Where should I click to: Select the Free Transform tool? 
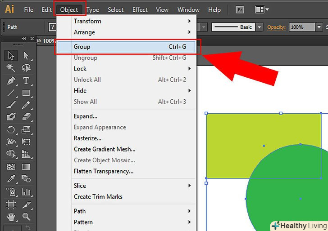coord(26,142)
